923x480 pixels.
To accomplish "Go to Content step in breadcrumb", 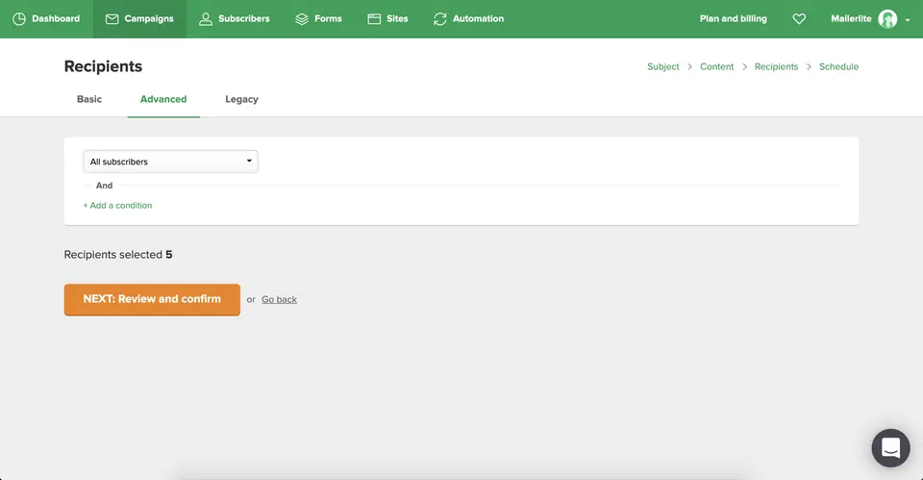I will pos(717,66).
